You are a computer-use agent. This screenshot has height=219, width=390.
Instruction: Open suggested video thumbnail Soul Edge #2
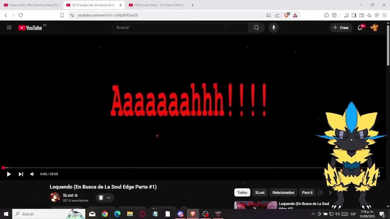click(256, 205)
